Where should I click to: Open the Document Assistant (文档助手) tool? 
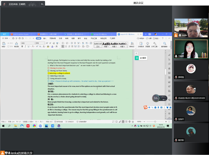pyautogui.click(x=141, y=45)
